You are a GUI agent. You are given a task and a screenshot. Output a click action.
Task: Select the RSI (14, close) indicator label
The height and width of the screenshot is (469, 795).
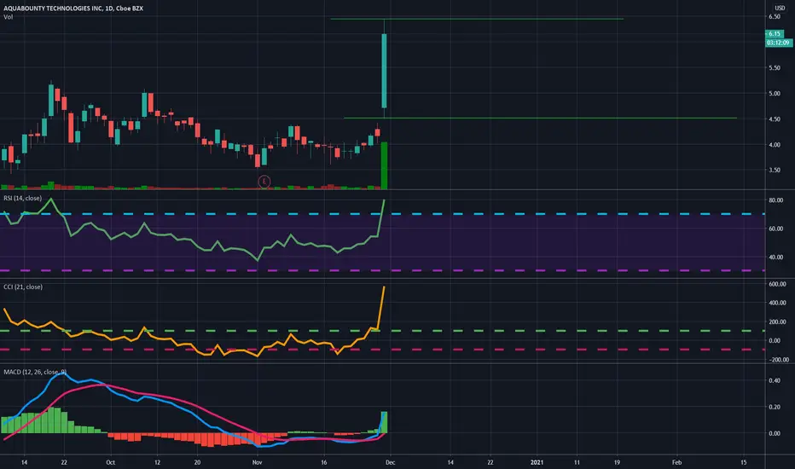(x=23, y=198)
